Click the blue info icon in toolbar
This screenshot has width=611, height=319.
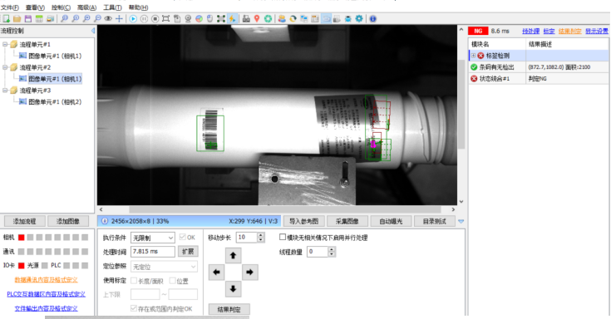pyautogui.click(x=373, y=19)
